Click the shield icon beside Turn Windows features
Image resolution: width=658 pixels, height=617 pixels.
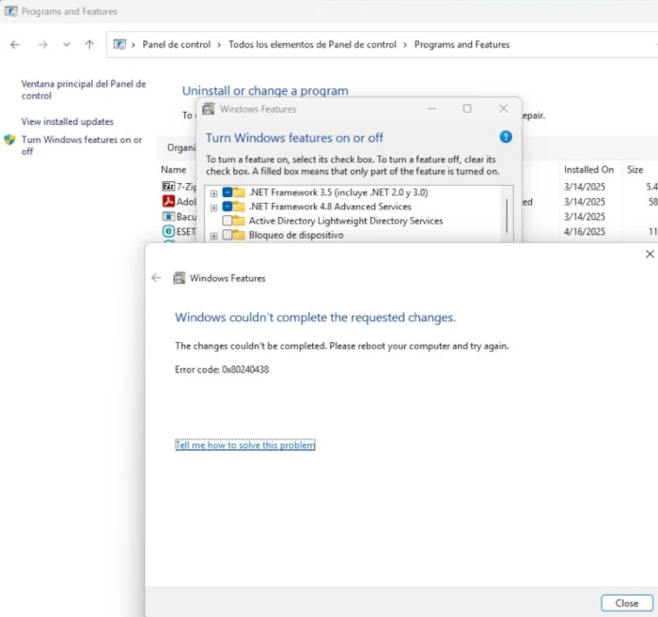tap(9, 140)
